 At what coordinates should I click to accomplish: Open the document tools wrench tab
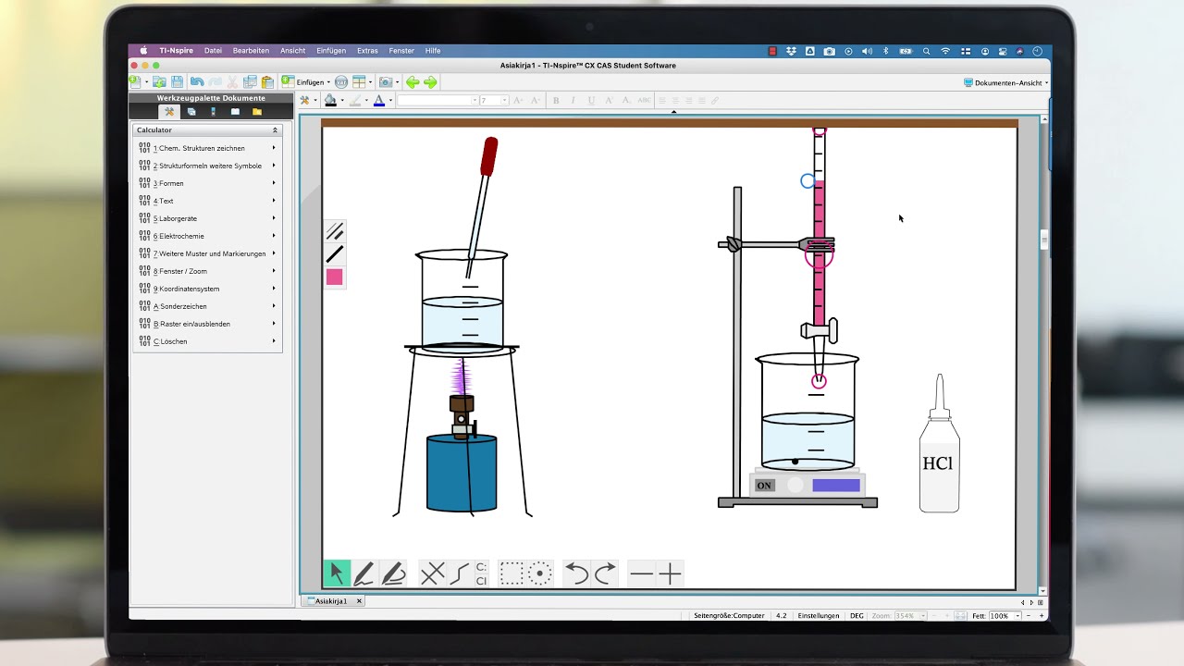coord(169,112)
